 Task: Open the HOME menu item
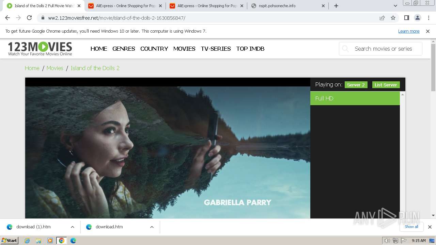click(x=99, y=49)
